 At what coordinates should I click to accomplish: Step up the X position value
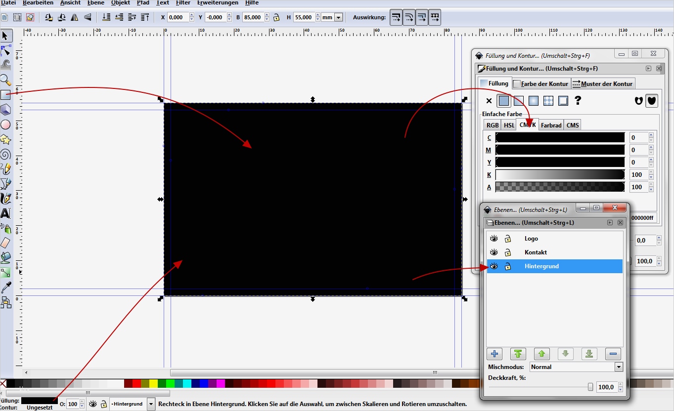[x=191, y=15]
